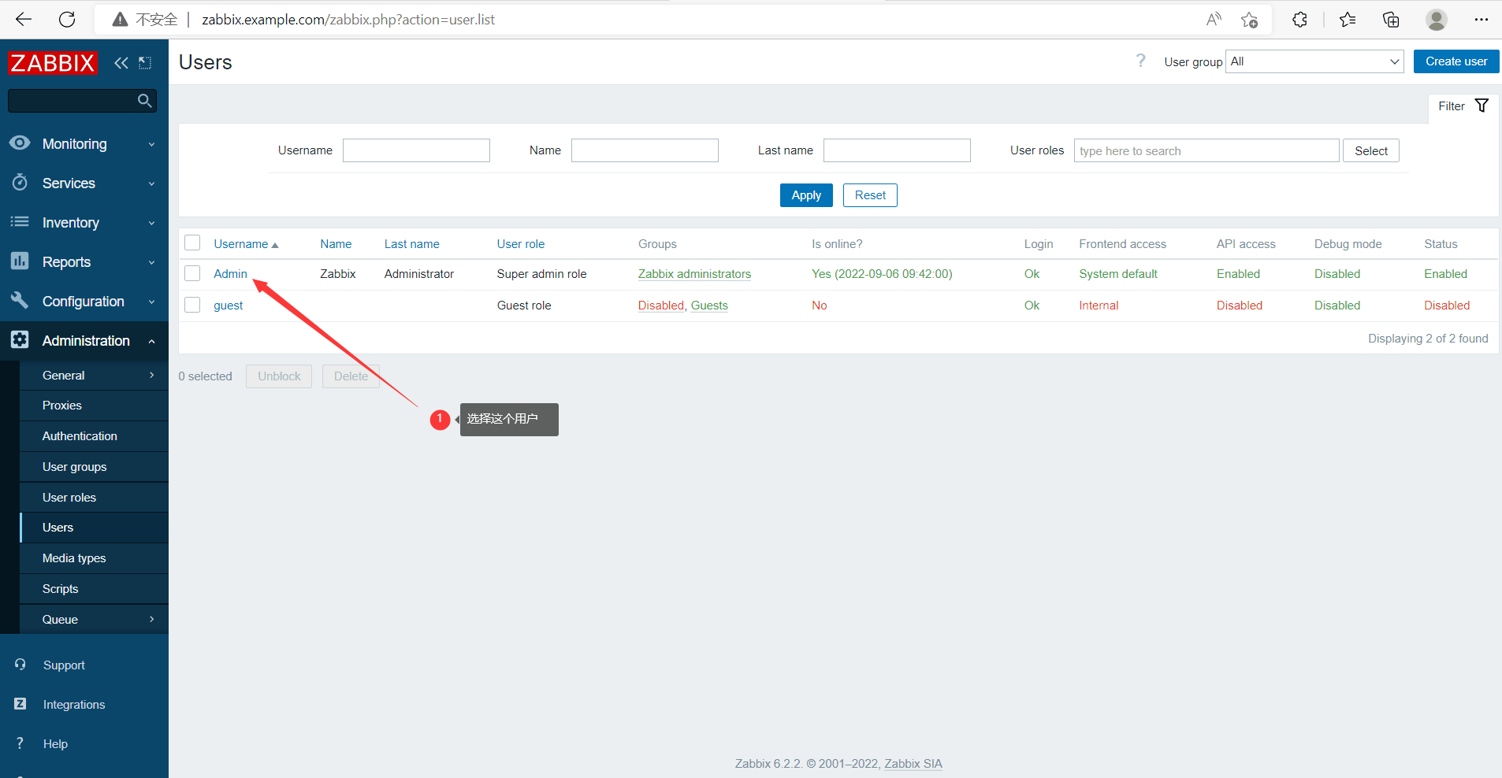Click the Filter funnel icon
This screenshot has height=778, width=1502.
click(x=1482, y=106)
